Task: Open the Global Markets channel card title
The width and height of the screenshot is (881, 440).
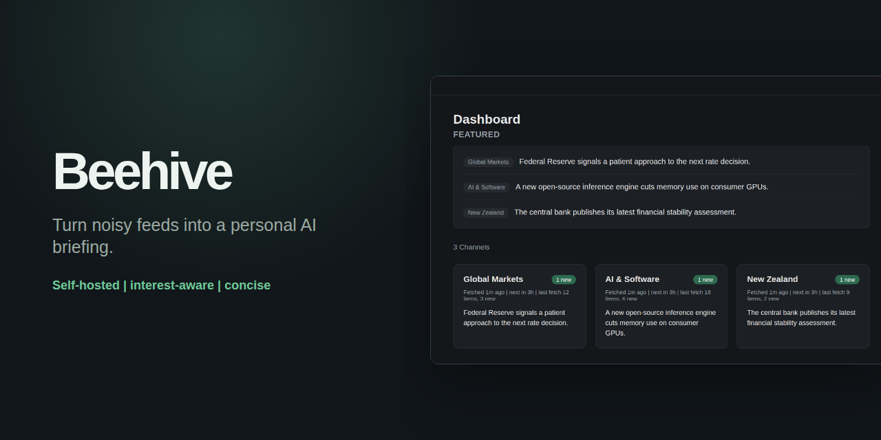Action: tap(493, 279)
